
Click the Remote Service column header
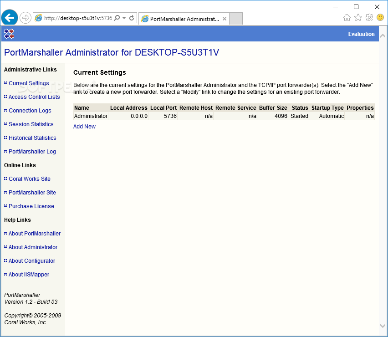(236, 108)
